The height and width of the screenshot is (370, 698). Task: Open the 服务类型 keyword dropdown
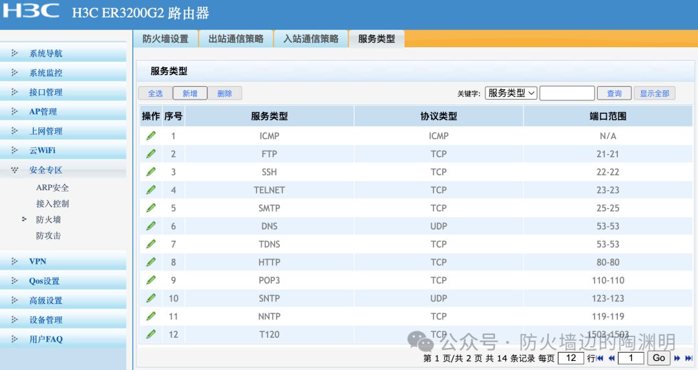[511, 93]
